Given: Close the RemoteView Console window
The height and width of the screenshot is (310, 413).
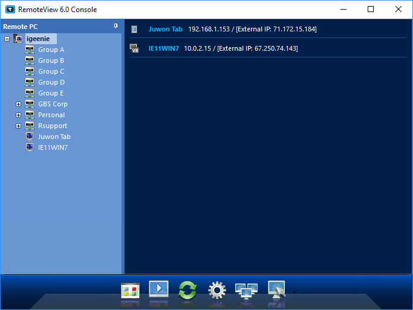Looking at the screenshot, I should (398, 9).
